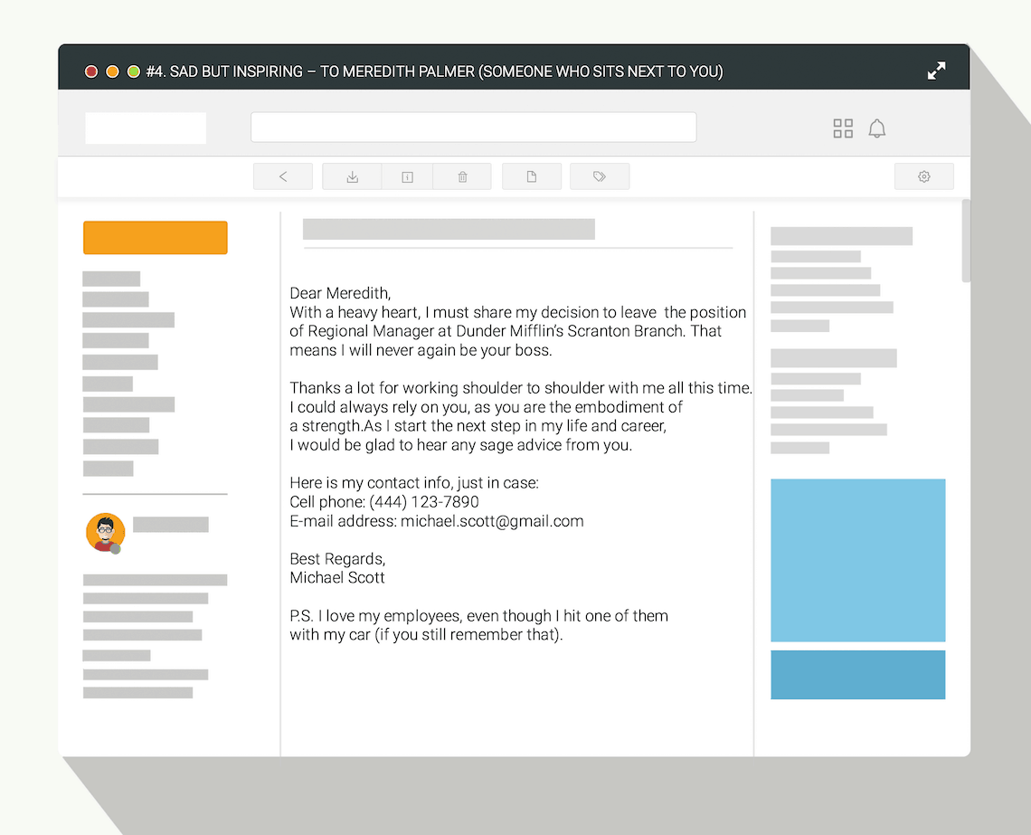
Task: Click the cell phone number (444) 123-7890
Action: tap(424, 502)
